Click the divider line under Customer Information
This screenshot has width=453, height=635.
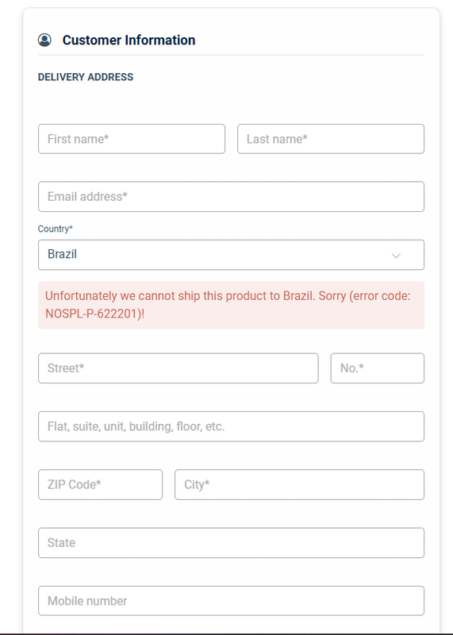coord(231,55)
